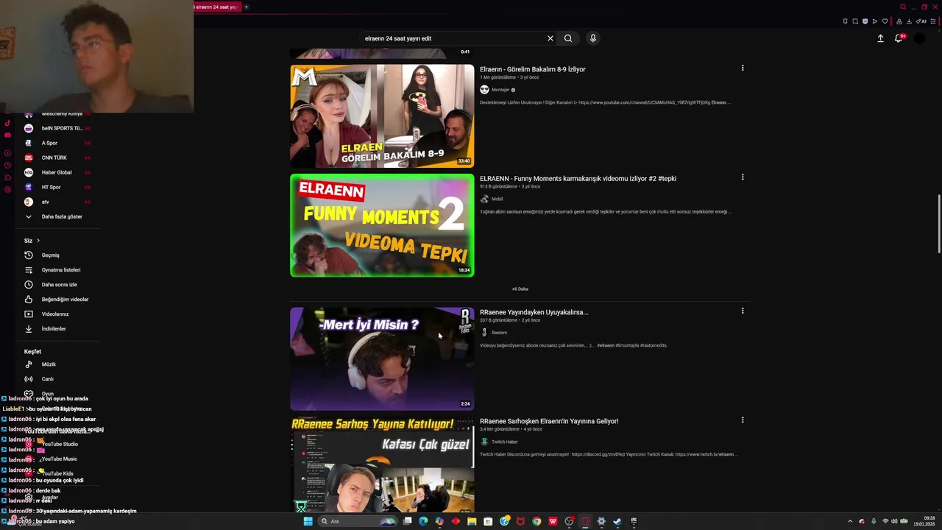Open Rastom channel link
The width and height of the screenshot is (942, 530).
pos(499,333)
